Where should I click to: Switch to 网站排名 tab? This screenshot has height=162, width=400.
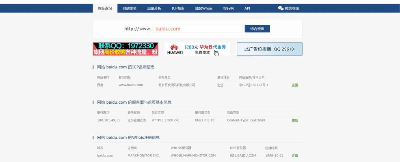pyautogui.click(x=130, y=8)
